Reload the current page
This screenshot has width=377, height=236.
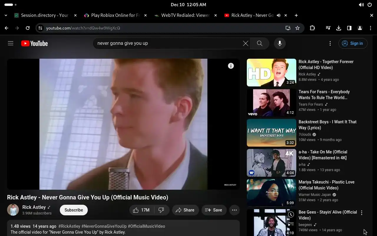tap(28, 28)
